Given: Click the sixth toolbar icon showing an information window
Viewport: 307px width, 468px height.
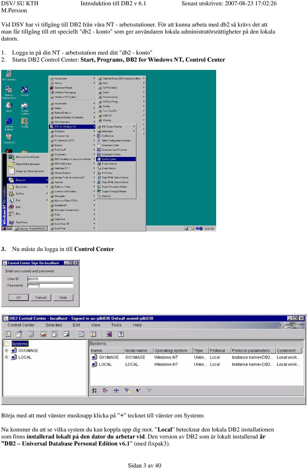Looking at the screenshot, I should coord(66,334).
